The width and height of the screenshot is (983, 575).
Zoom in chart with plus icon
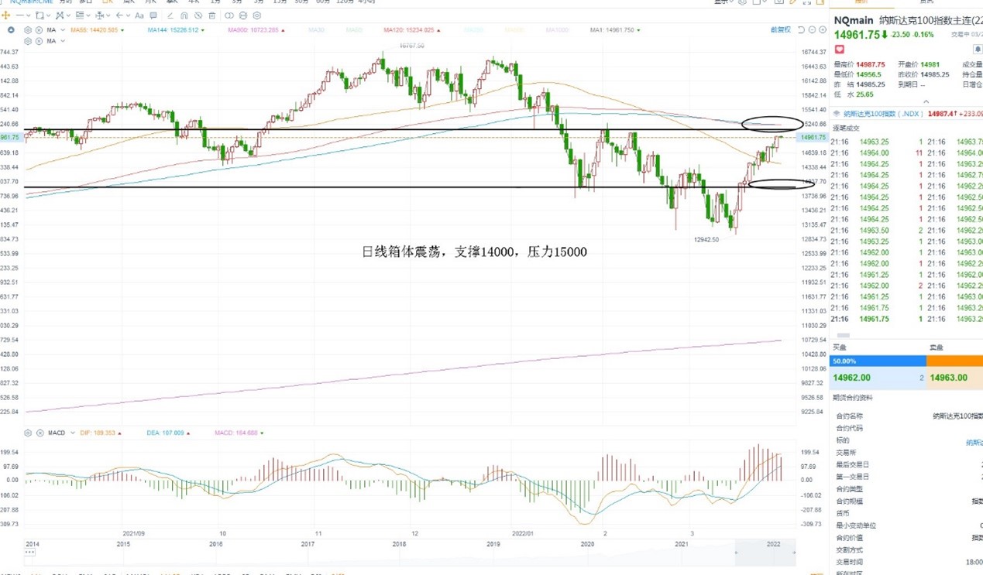(823, 30)
